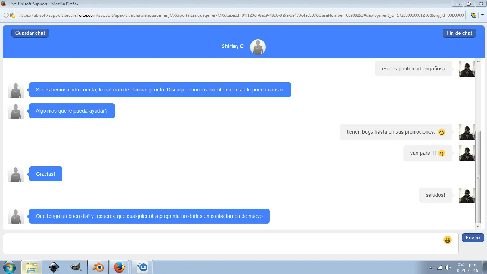End the conversation with Fin de chat
The image size is (487, 274).
459,33
